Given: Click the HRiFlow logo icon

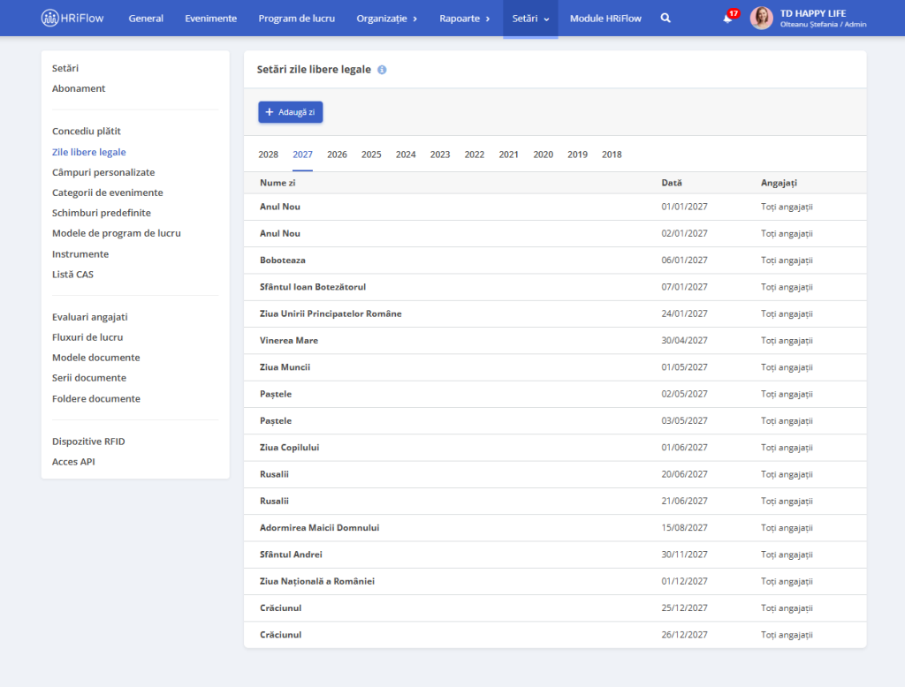Looking at the screenshot, I should (49, 18).
